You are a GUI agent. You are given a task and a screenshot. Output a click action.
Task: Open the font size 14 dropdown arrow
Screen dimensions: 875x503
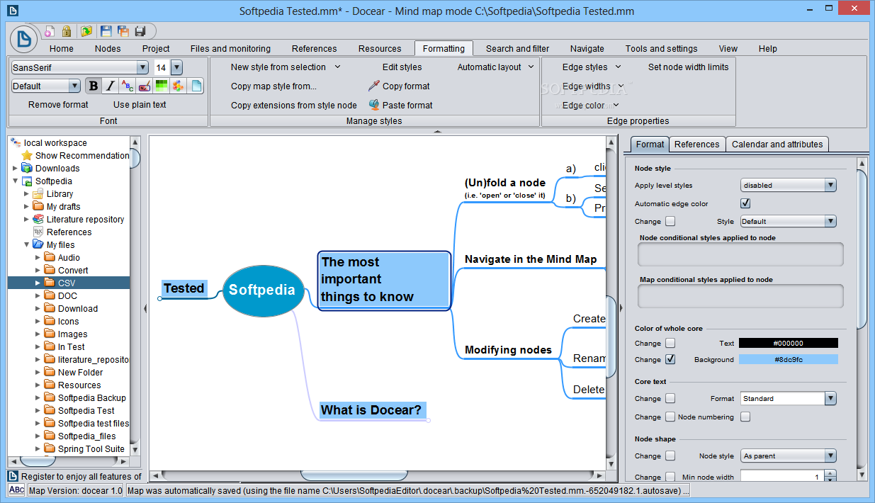click(176, 67)
